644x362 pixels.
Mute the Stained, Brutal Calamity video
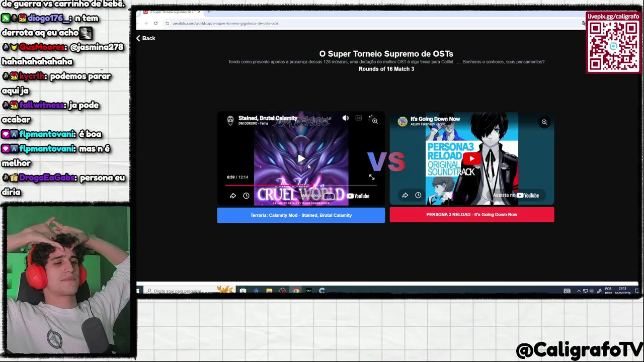(x=345, y=118)
